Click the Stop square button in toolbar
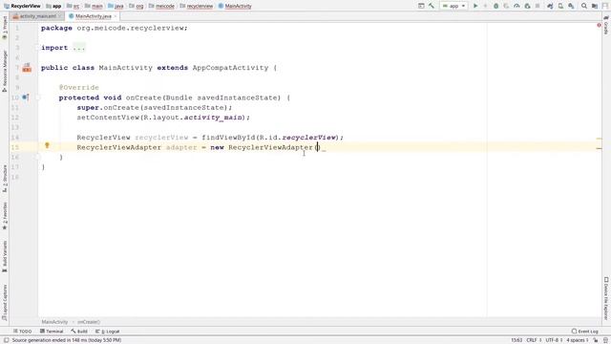The image size is (611, 344). click(537, 6)
